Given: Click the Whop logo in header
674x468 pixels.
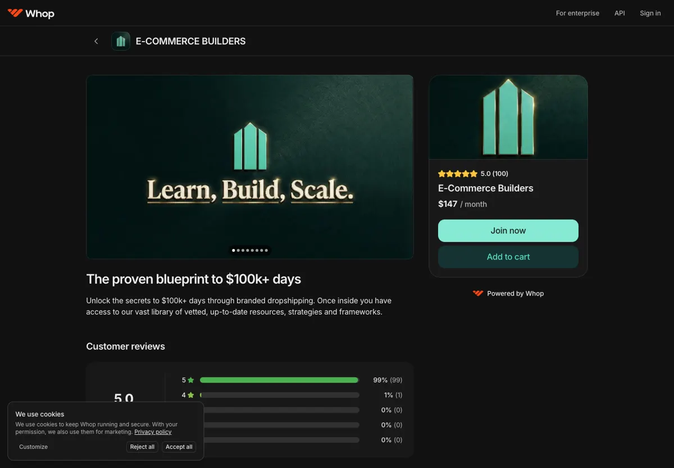Looking at the screenshot, I should click(31, 13).
